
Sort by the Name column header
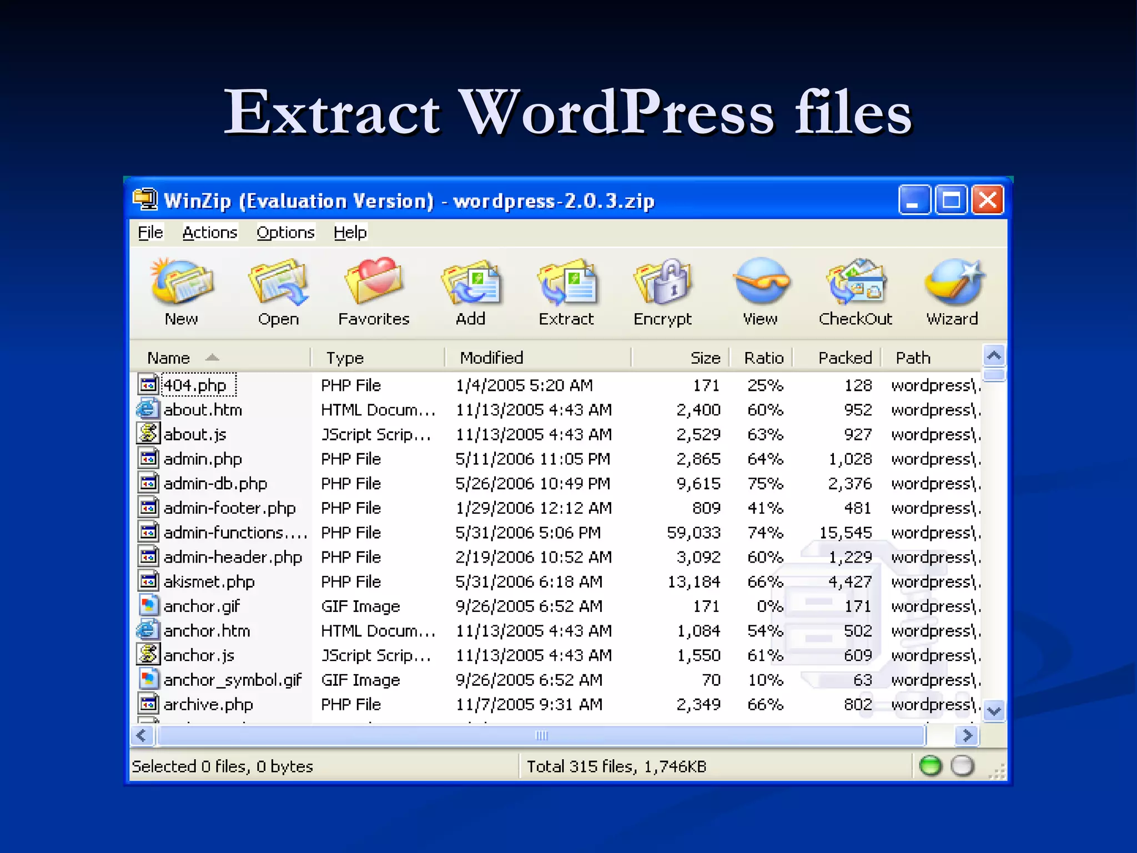220,357
